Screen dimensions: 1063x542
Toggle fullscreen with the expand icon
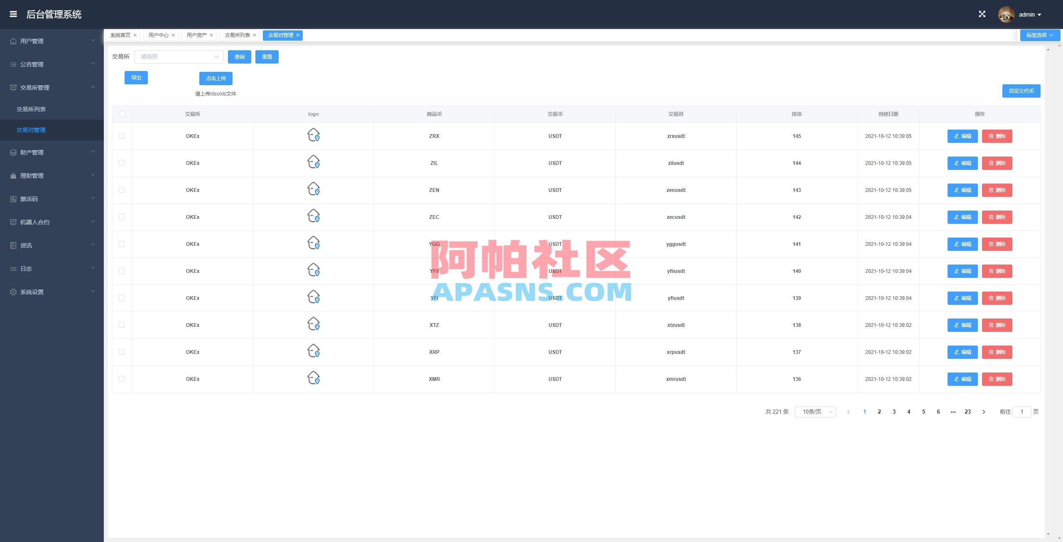pos(982,14)
